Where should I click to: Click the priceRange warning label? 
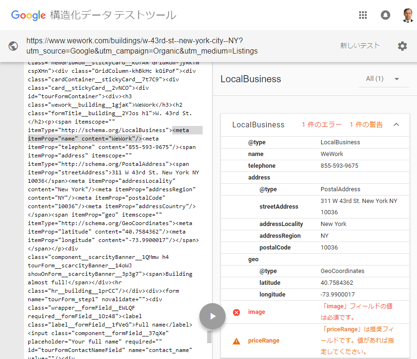(x=264, y=341)
